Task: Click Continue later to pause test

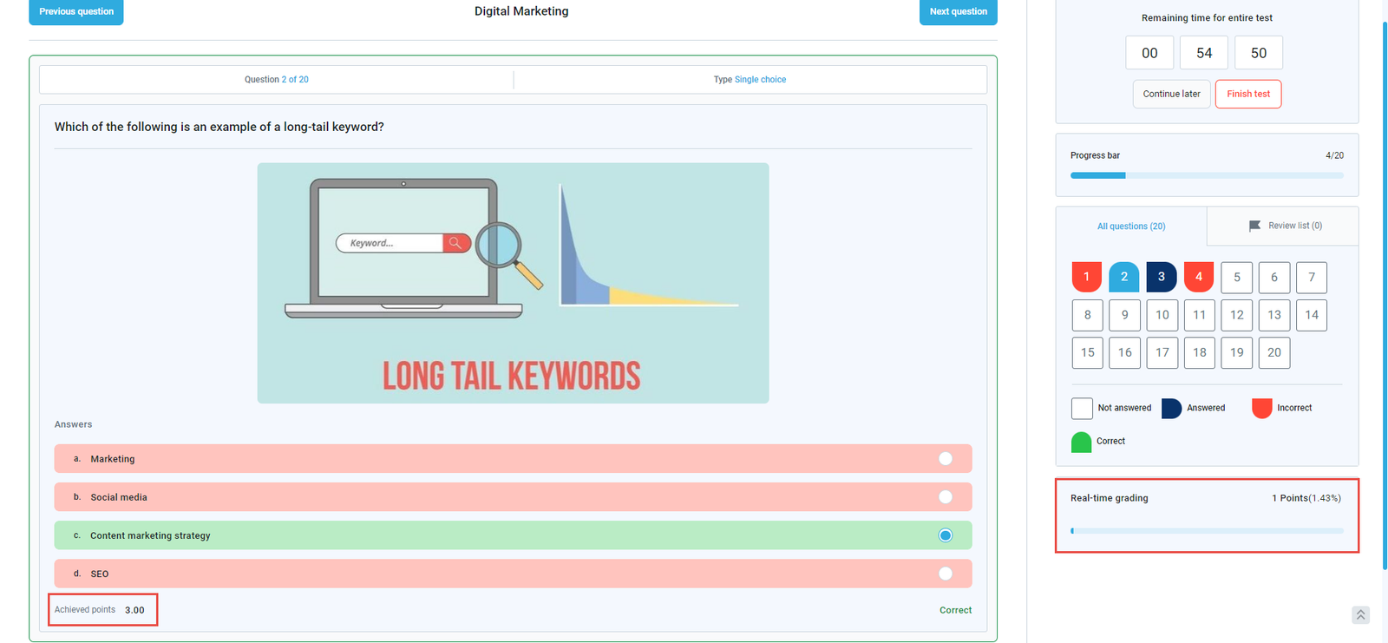Action: (x=1171, y=94)
